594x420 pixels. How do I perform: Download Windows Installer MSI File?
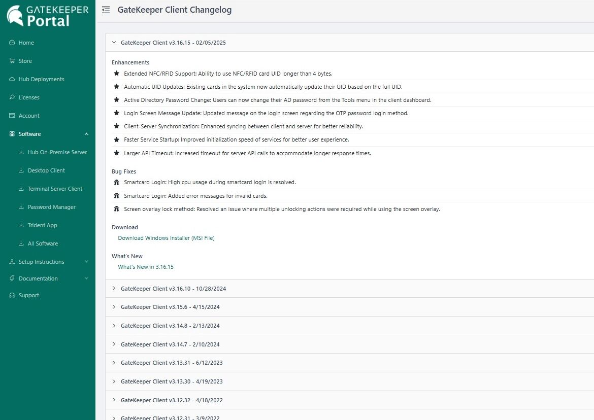(x=166, y=238)
